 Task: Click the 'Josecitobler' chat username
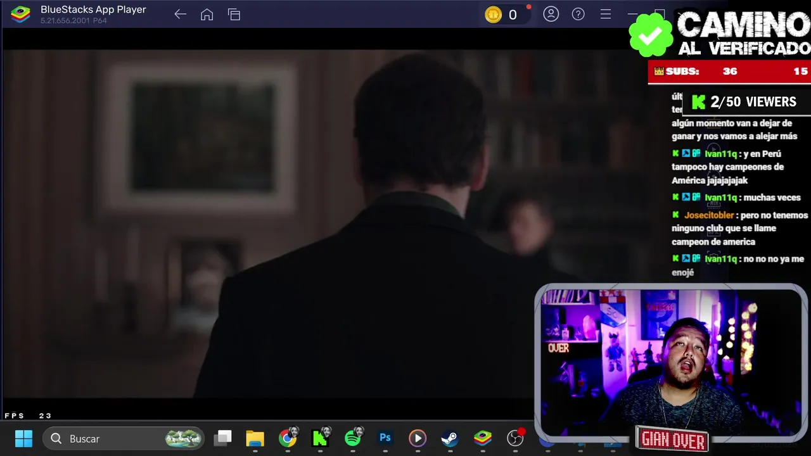pos(709,215)
